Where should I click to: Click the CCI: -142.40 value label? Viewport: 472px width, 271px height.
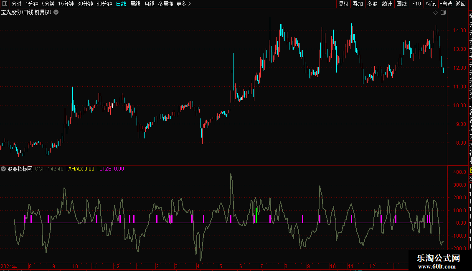[49, 169]
